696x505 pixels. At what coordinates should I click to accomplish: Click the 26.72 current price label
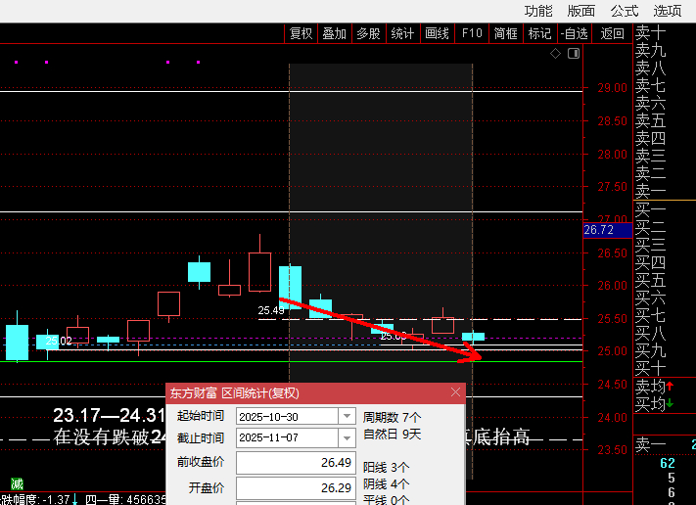(x=607, y=230)
